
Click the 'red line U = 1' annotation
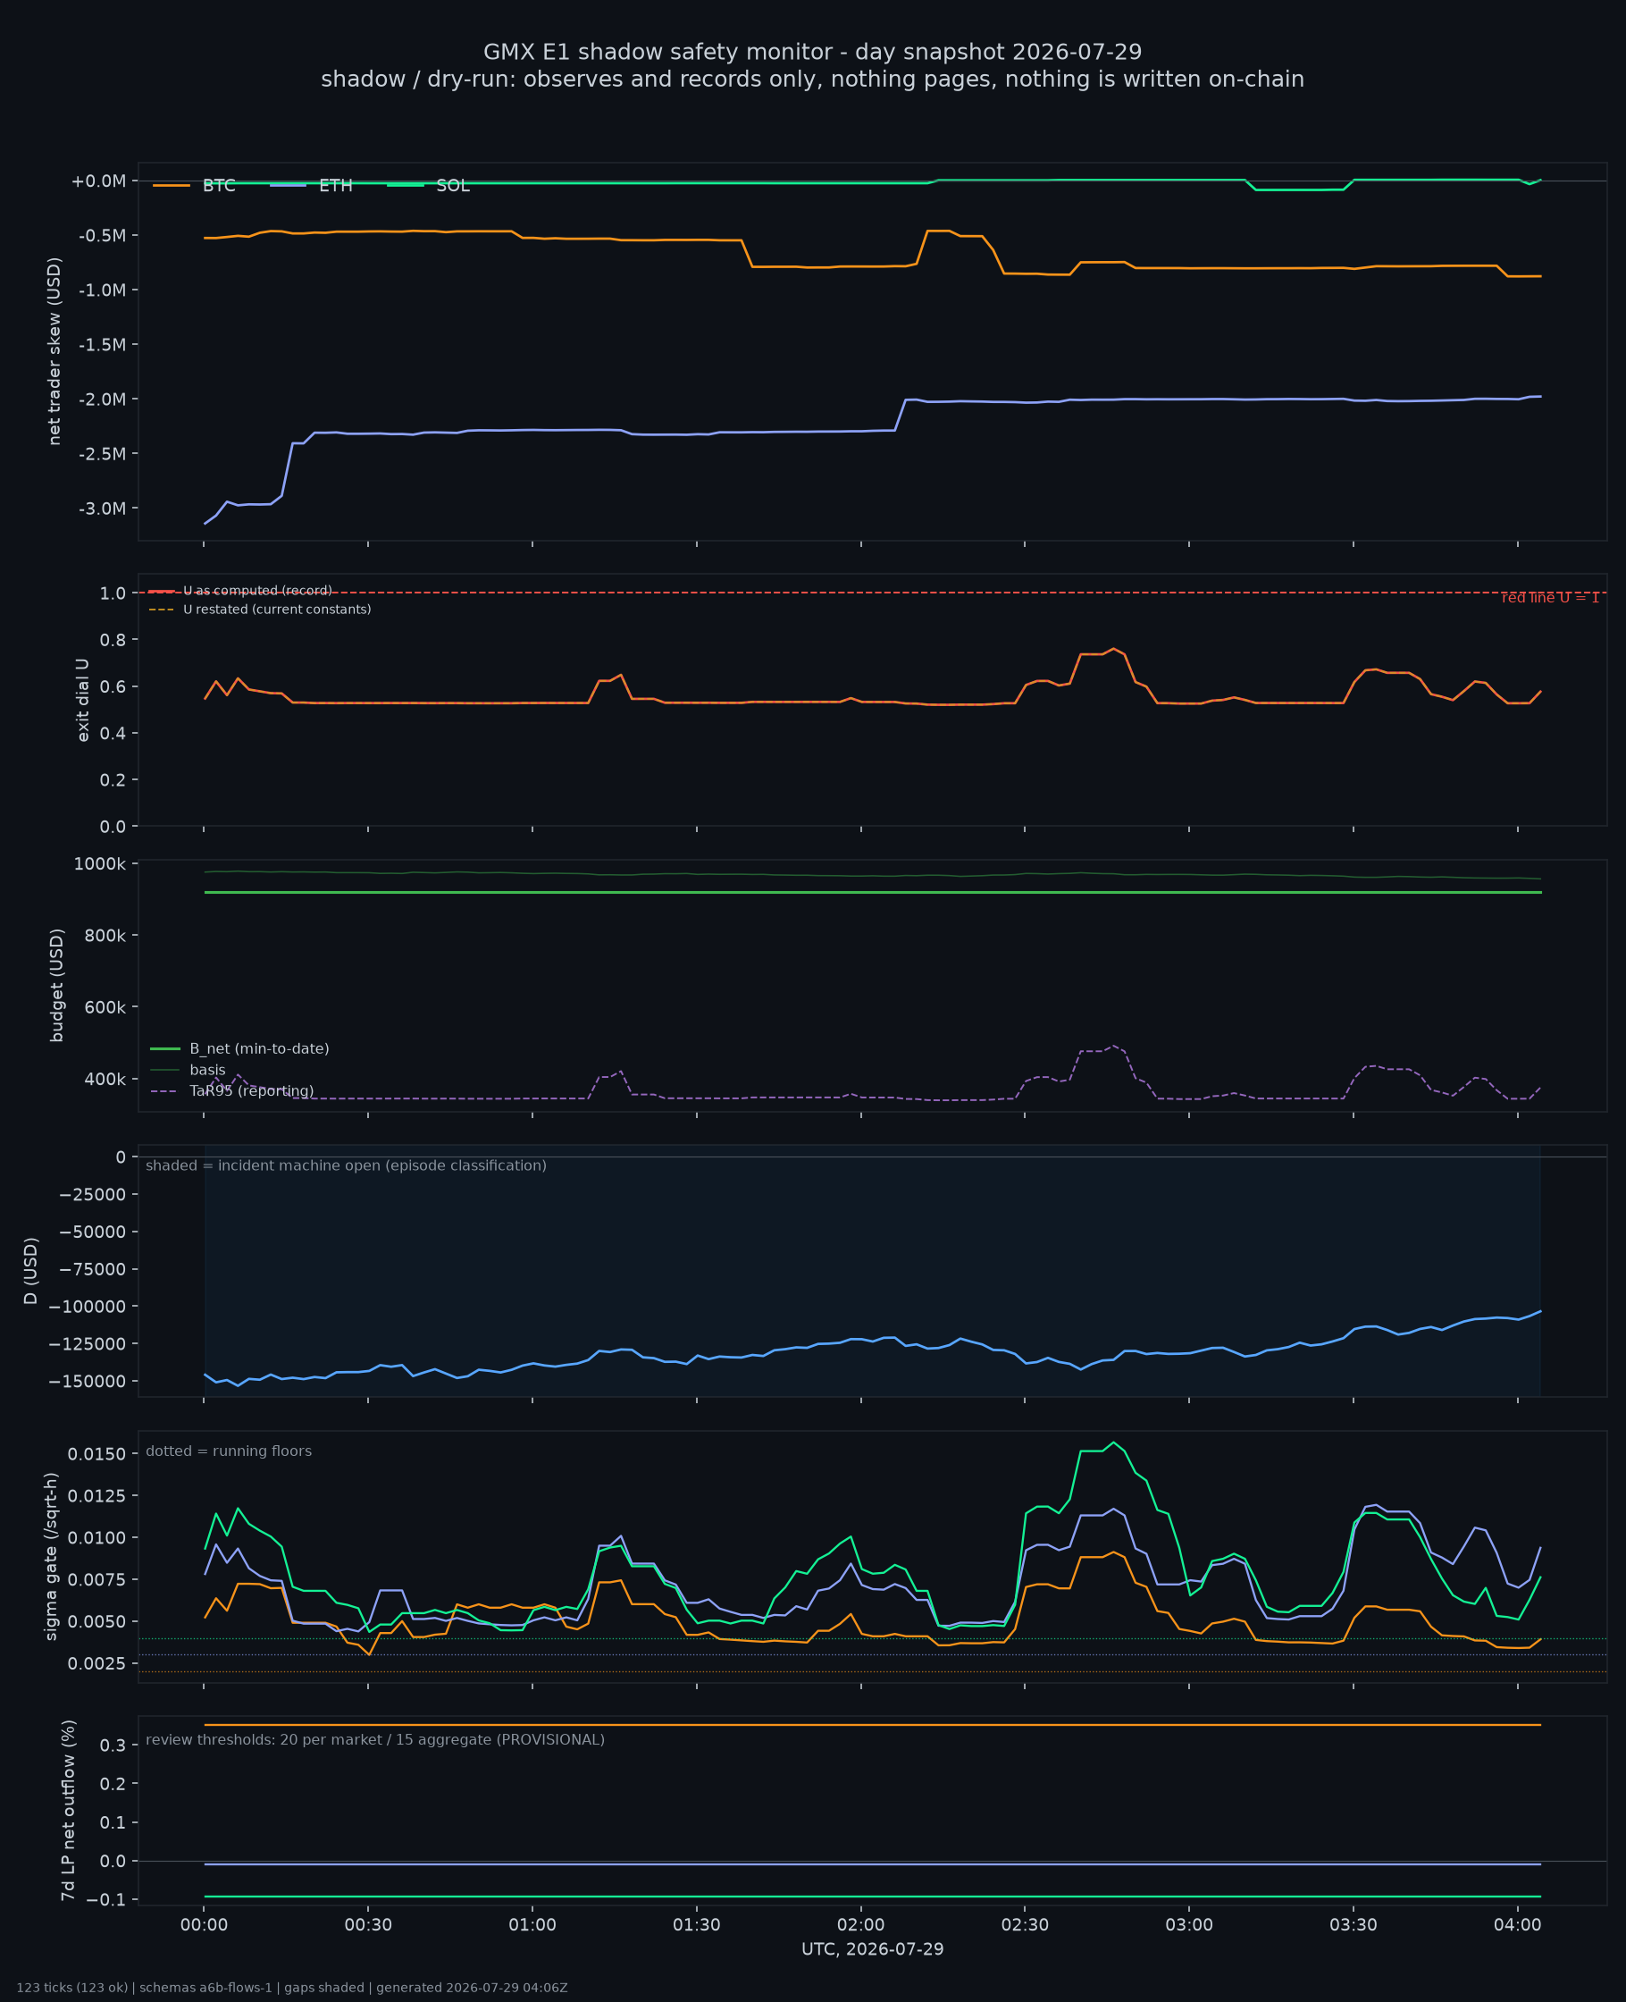pyautogui.click(x=1550, y=598)
